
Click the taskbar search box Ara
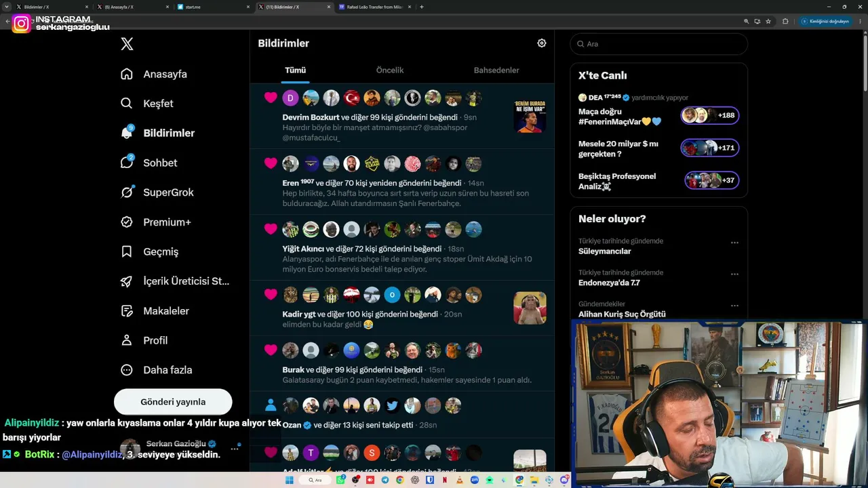pyautogui.click(x=315, y=480)
